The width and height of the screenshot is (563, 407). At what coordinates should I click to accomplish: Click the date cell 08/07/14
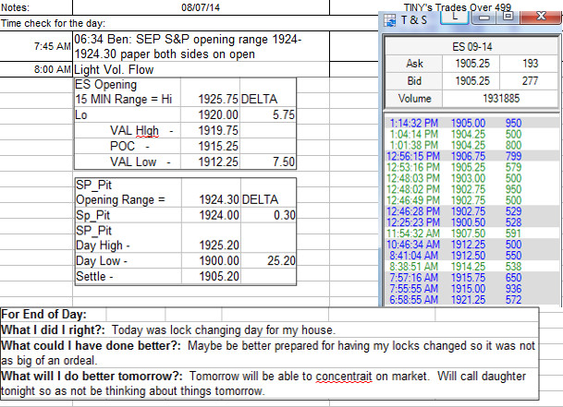(x=201, y=7)
